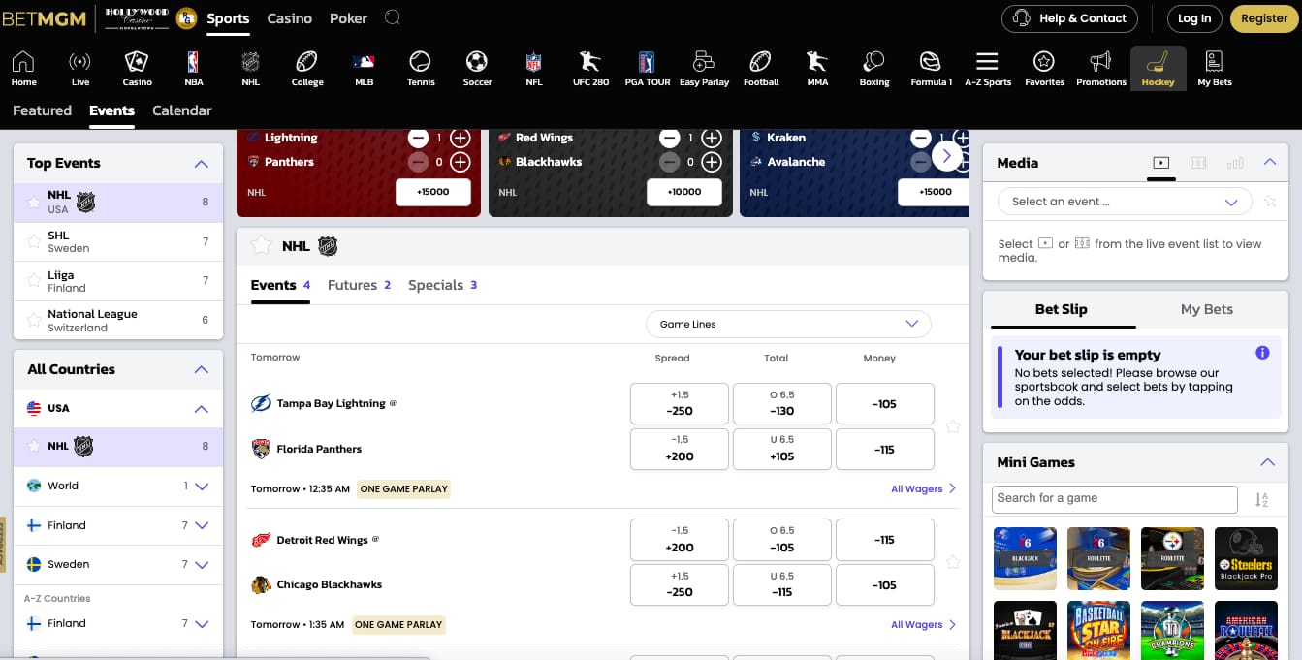Open the Specials tab
1302x660 pixels.
(442, 285)
